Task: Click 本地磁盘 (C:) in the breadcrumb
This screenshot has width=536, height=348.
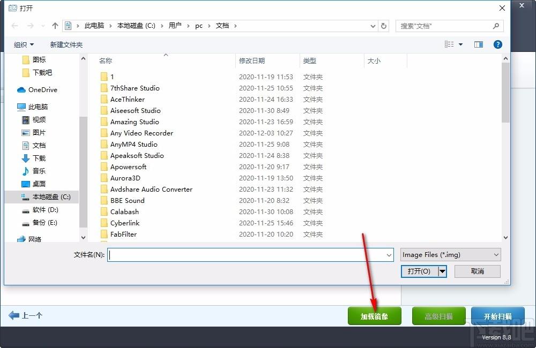Action: (x=136, y=26)
